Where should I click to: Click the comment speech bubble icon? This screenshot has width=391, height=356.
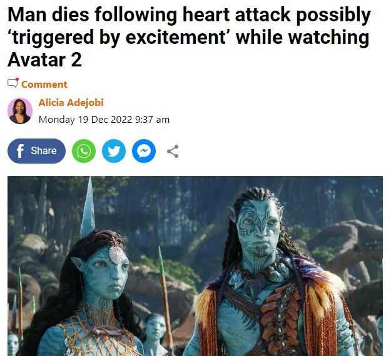(x=13, y=83)
